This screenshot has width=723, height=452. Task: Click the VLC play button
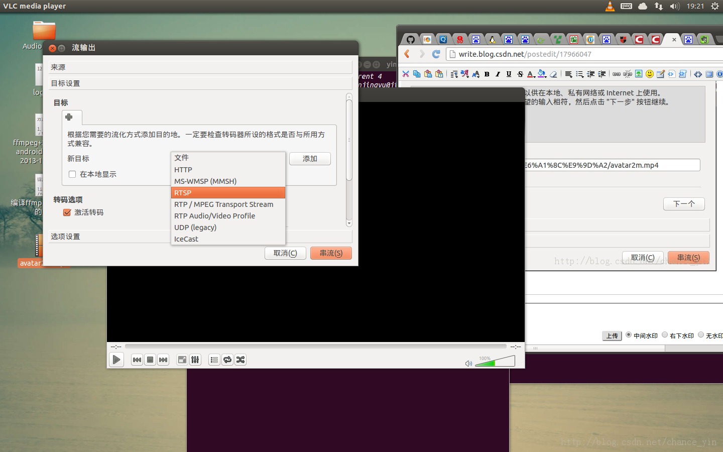[116, 360]
